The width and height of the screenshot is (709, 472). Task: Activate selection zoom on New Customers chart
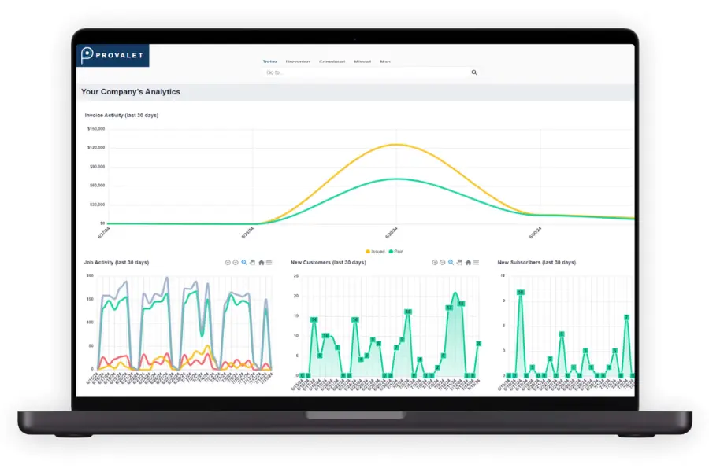click(451, 263)
